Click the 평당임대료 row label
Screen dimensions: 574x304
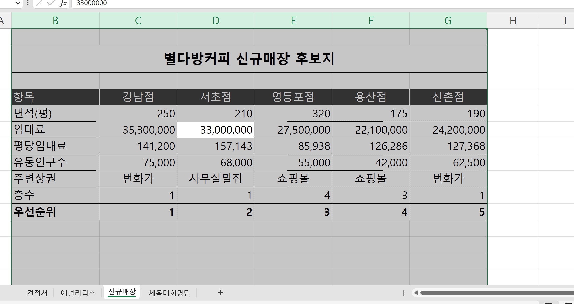point(55,146)
